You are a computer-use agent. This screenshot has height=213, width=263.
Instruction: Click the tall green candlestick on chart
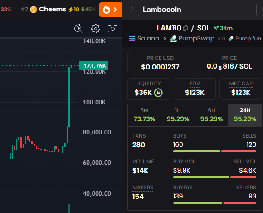pos(69,97)
